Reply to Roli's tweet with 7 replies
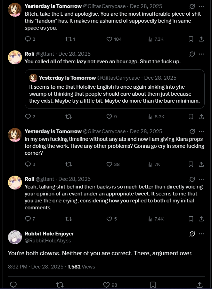212x289 pixels. click(x=28, y=219)
